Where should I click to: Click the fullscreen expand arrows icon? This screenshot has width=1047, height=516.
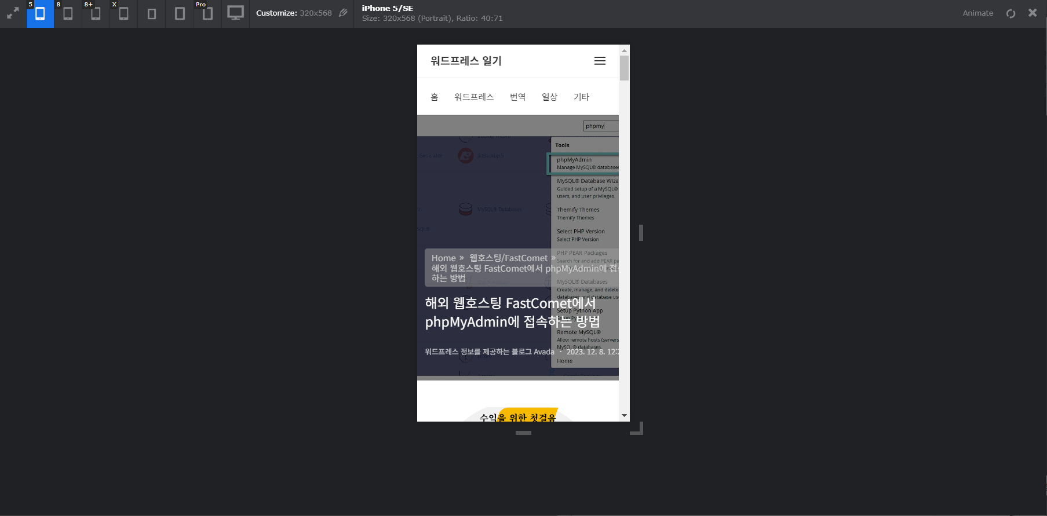(x=13, y=13)
